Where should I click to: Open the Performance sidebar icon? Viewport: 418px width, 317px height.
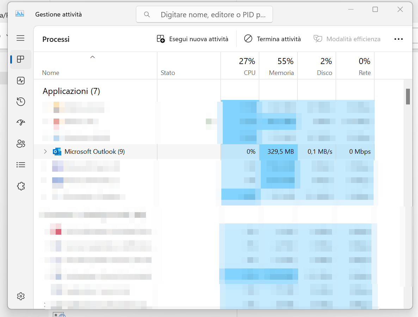click(x=20, y=80)
